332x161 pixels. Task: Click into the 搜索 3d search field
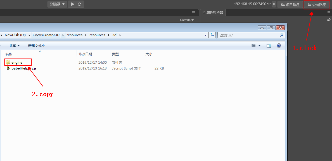click(x=249, y=35)
